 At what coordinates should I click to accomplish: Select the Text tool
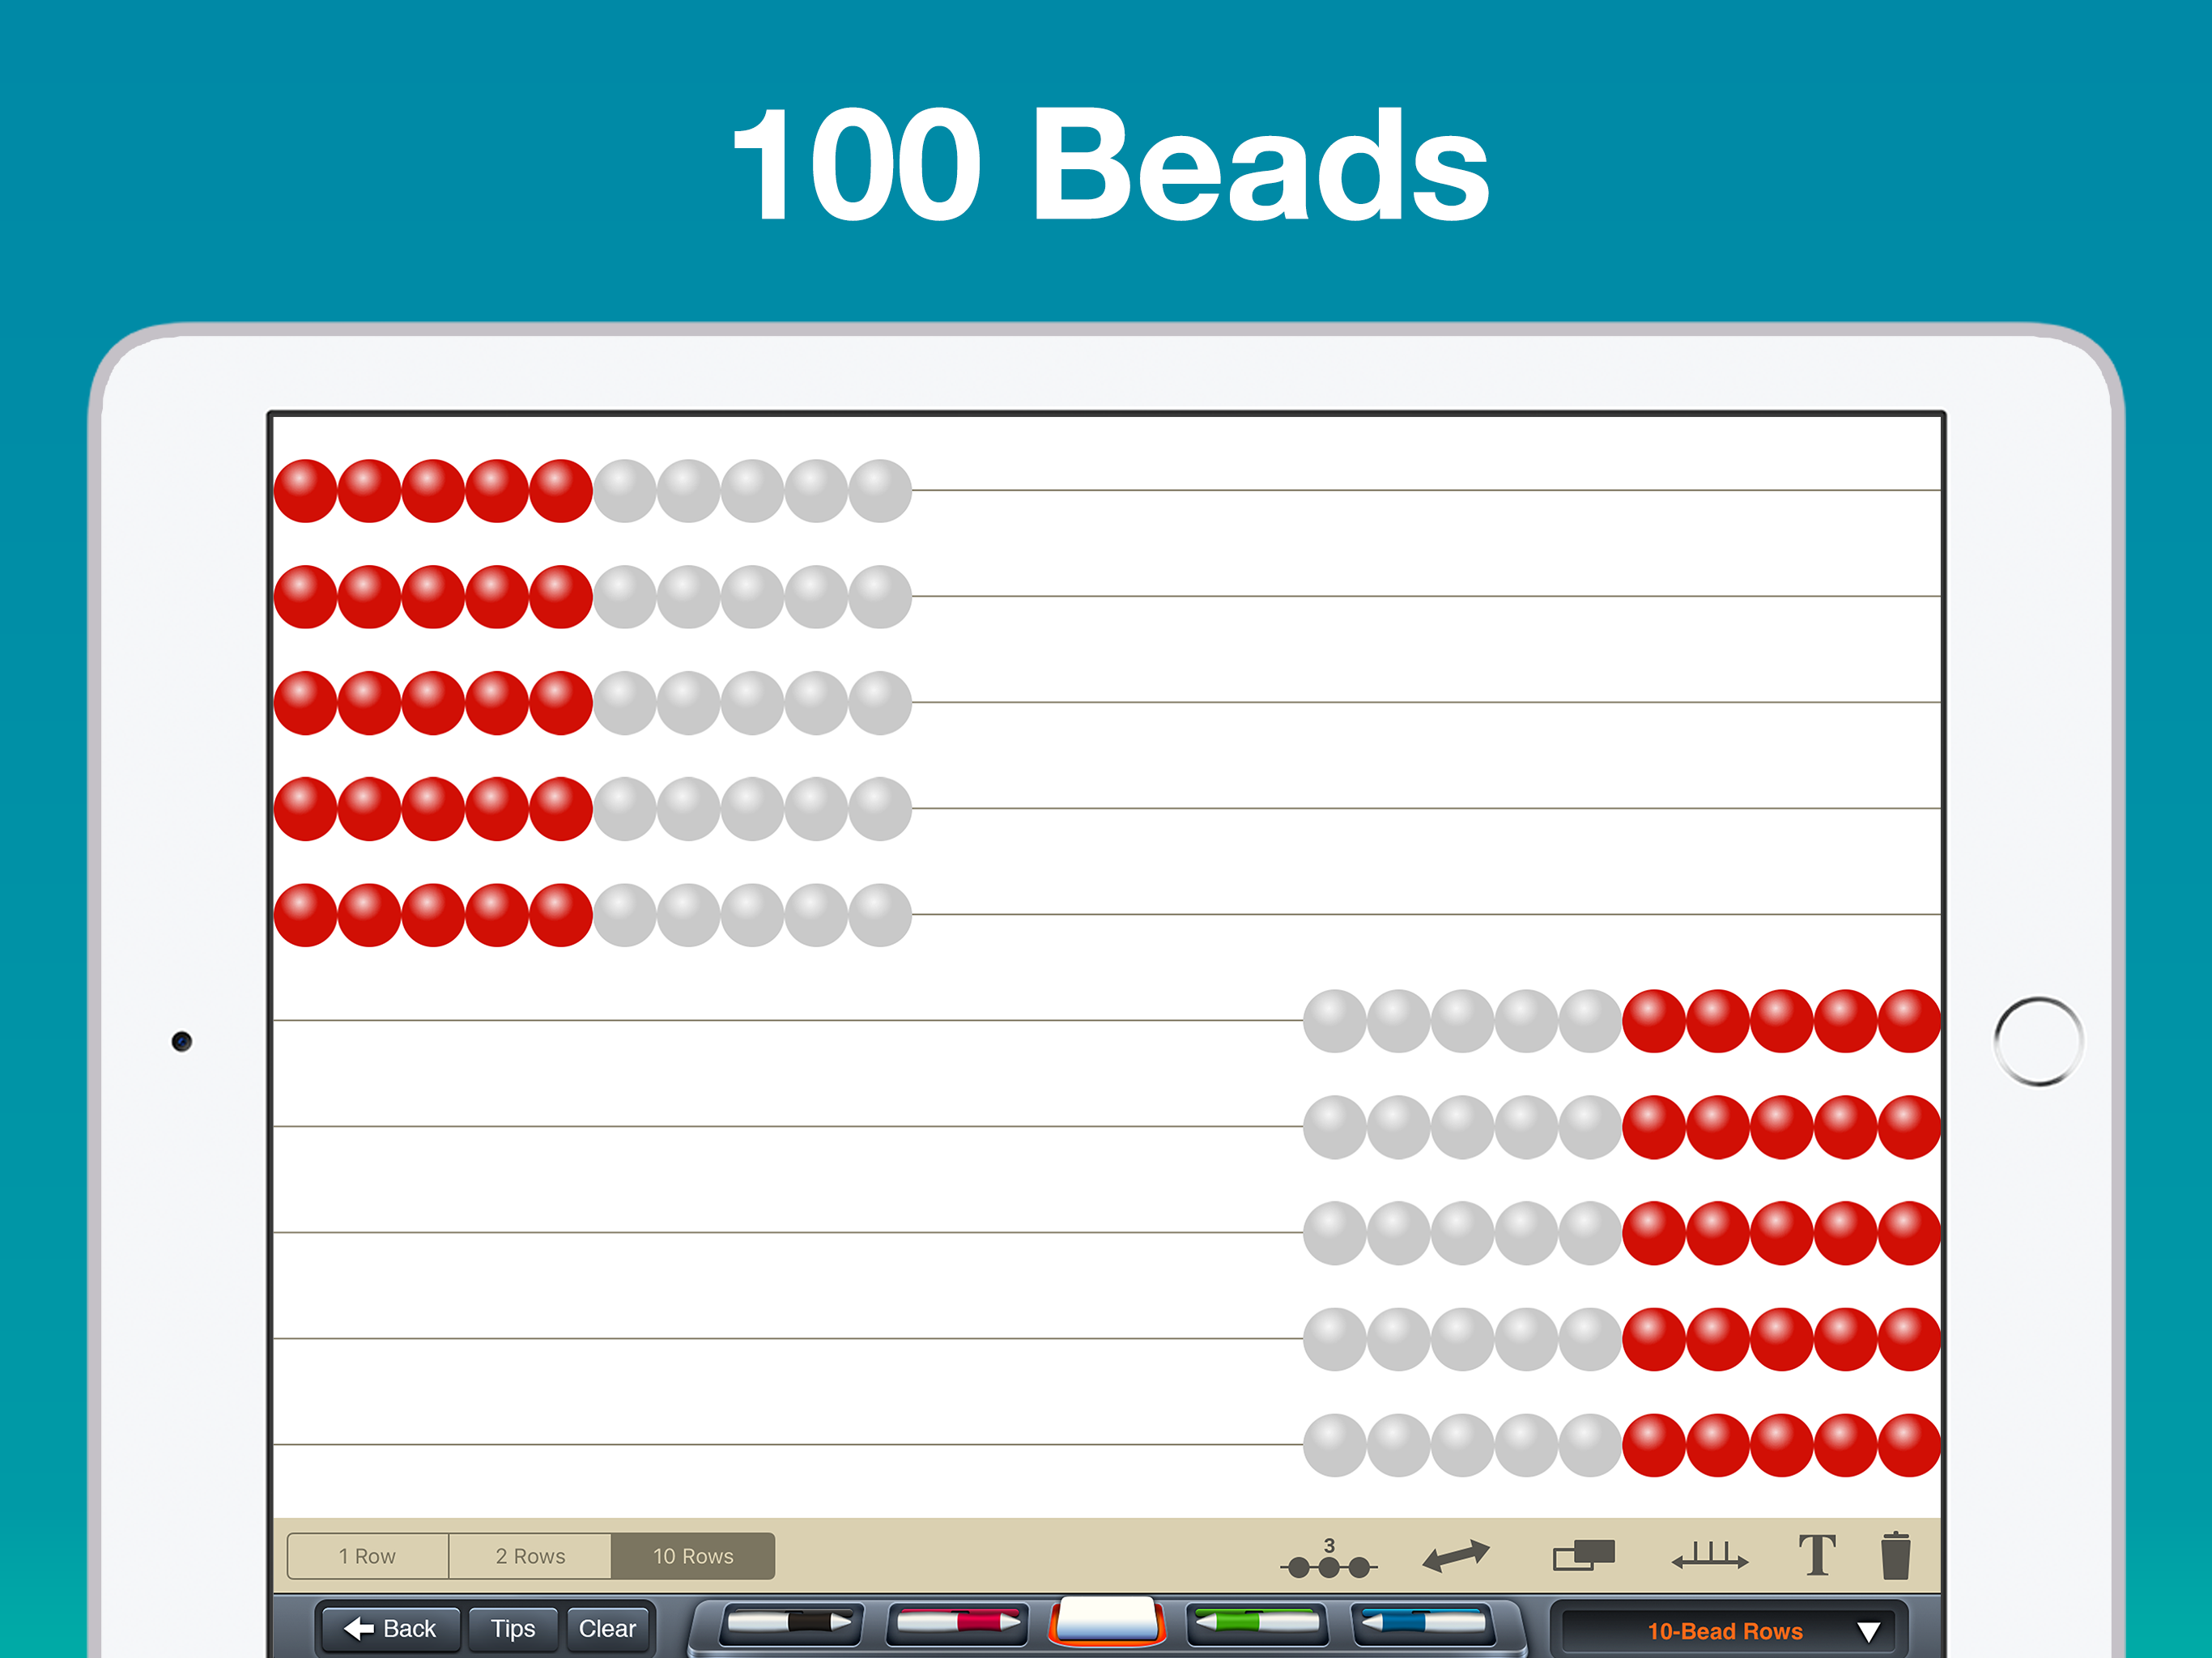point(1816,1556)
